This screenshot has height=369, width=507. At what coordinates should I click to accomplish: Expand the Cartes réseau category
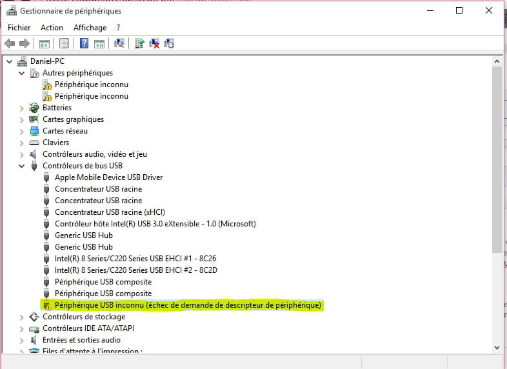click(22, 131)
